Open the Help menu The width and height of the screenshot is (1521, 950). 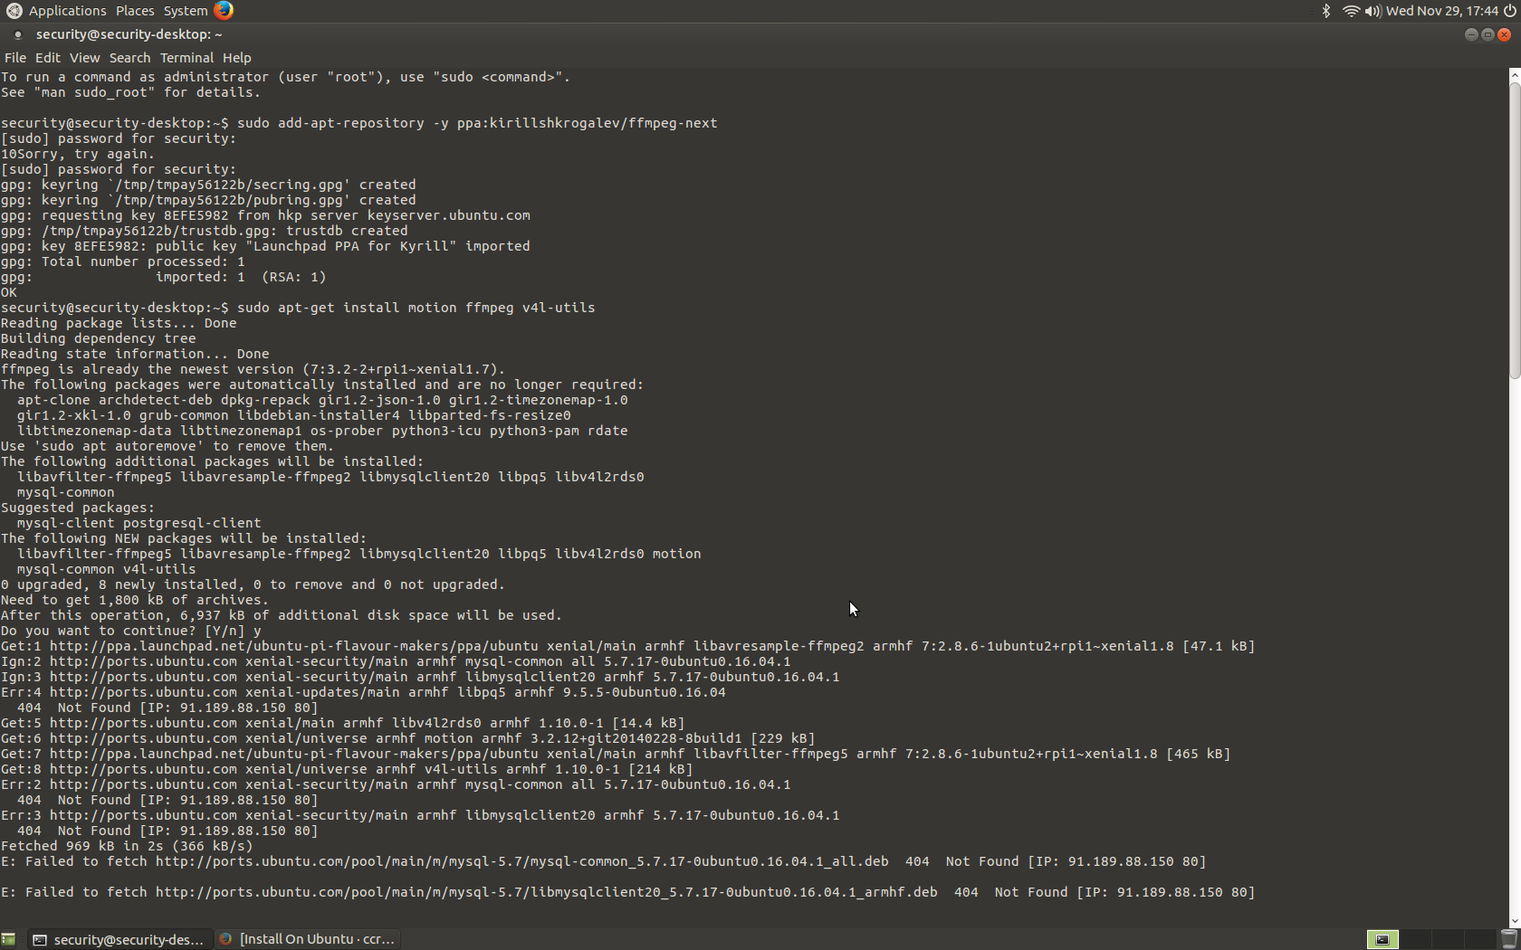236,57
